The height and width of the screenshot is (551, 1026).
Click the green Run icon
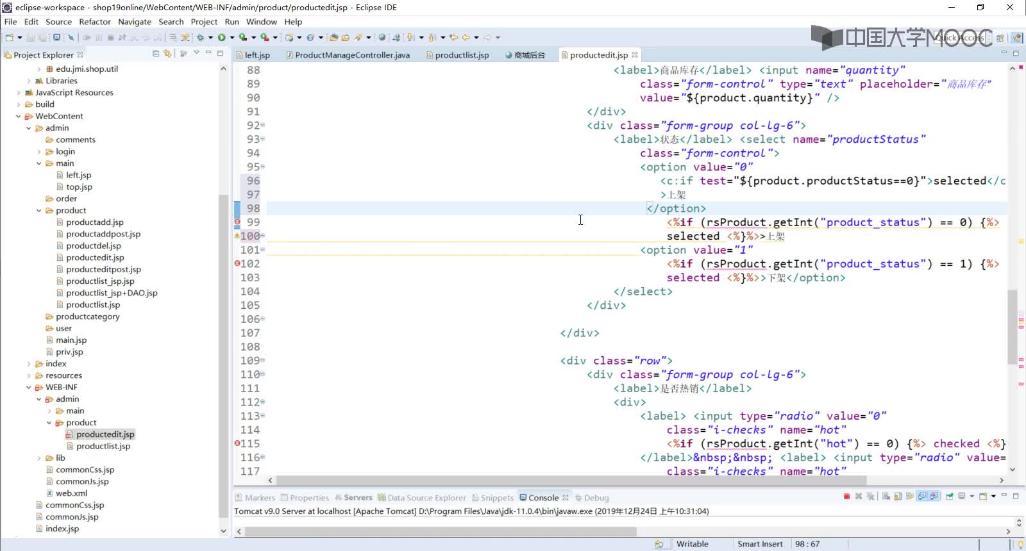pyautogui.click(x=221, y=37)
